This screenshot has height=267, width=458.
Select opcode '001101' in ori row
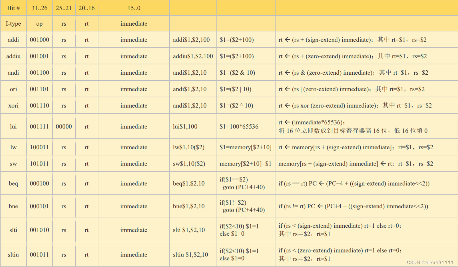click(39, 89)
